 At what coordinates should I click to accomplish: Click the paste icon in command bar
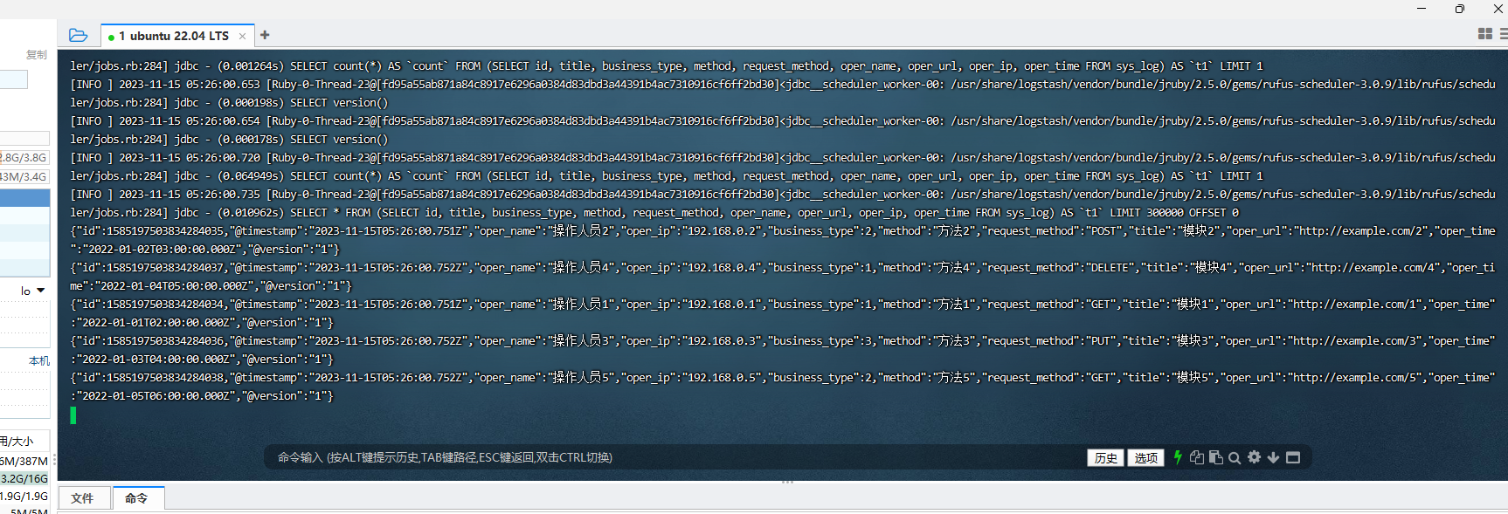click(x=1215, y=457)
